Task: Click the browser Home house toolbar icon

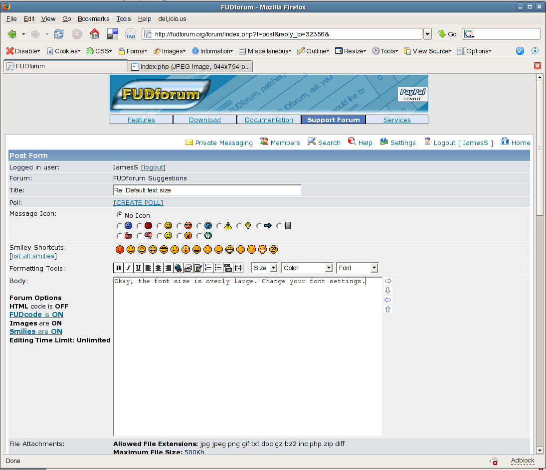Action: point(94,34)
